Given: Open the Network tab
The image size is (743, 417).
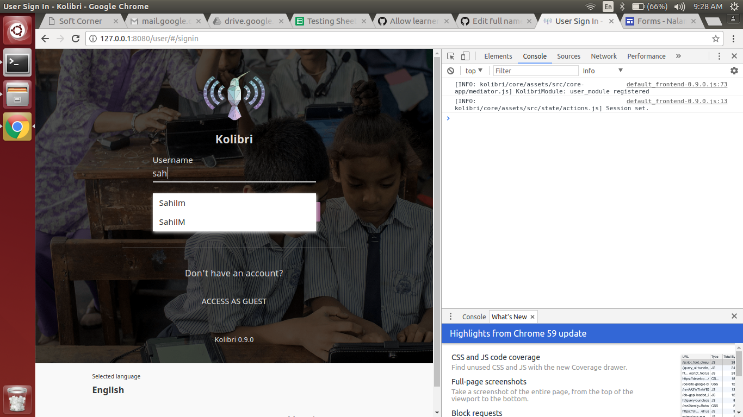Looking at the screenshot, I should pyautogui.click(x=604, y=56).
